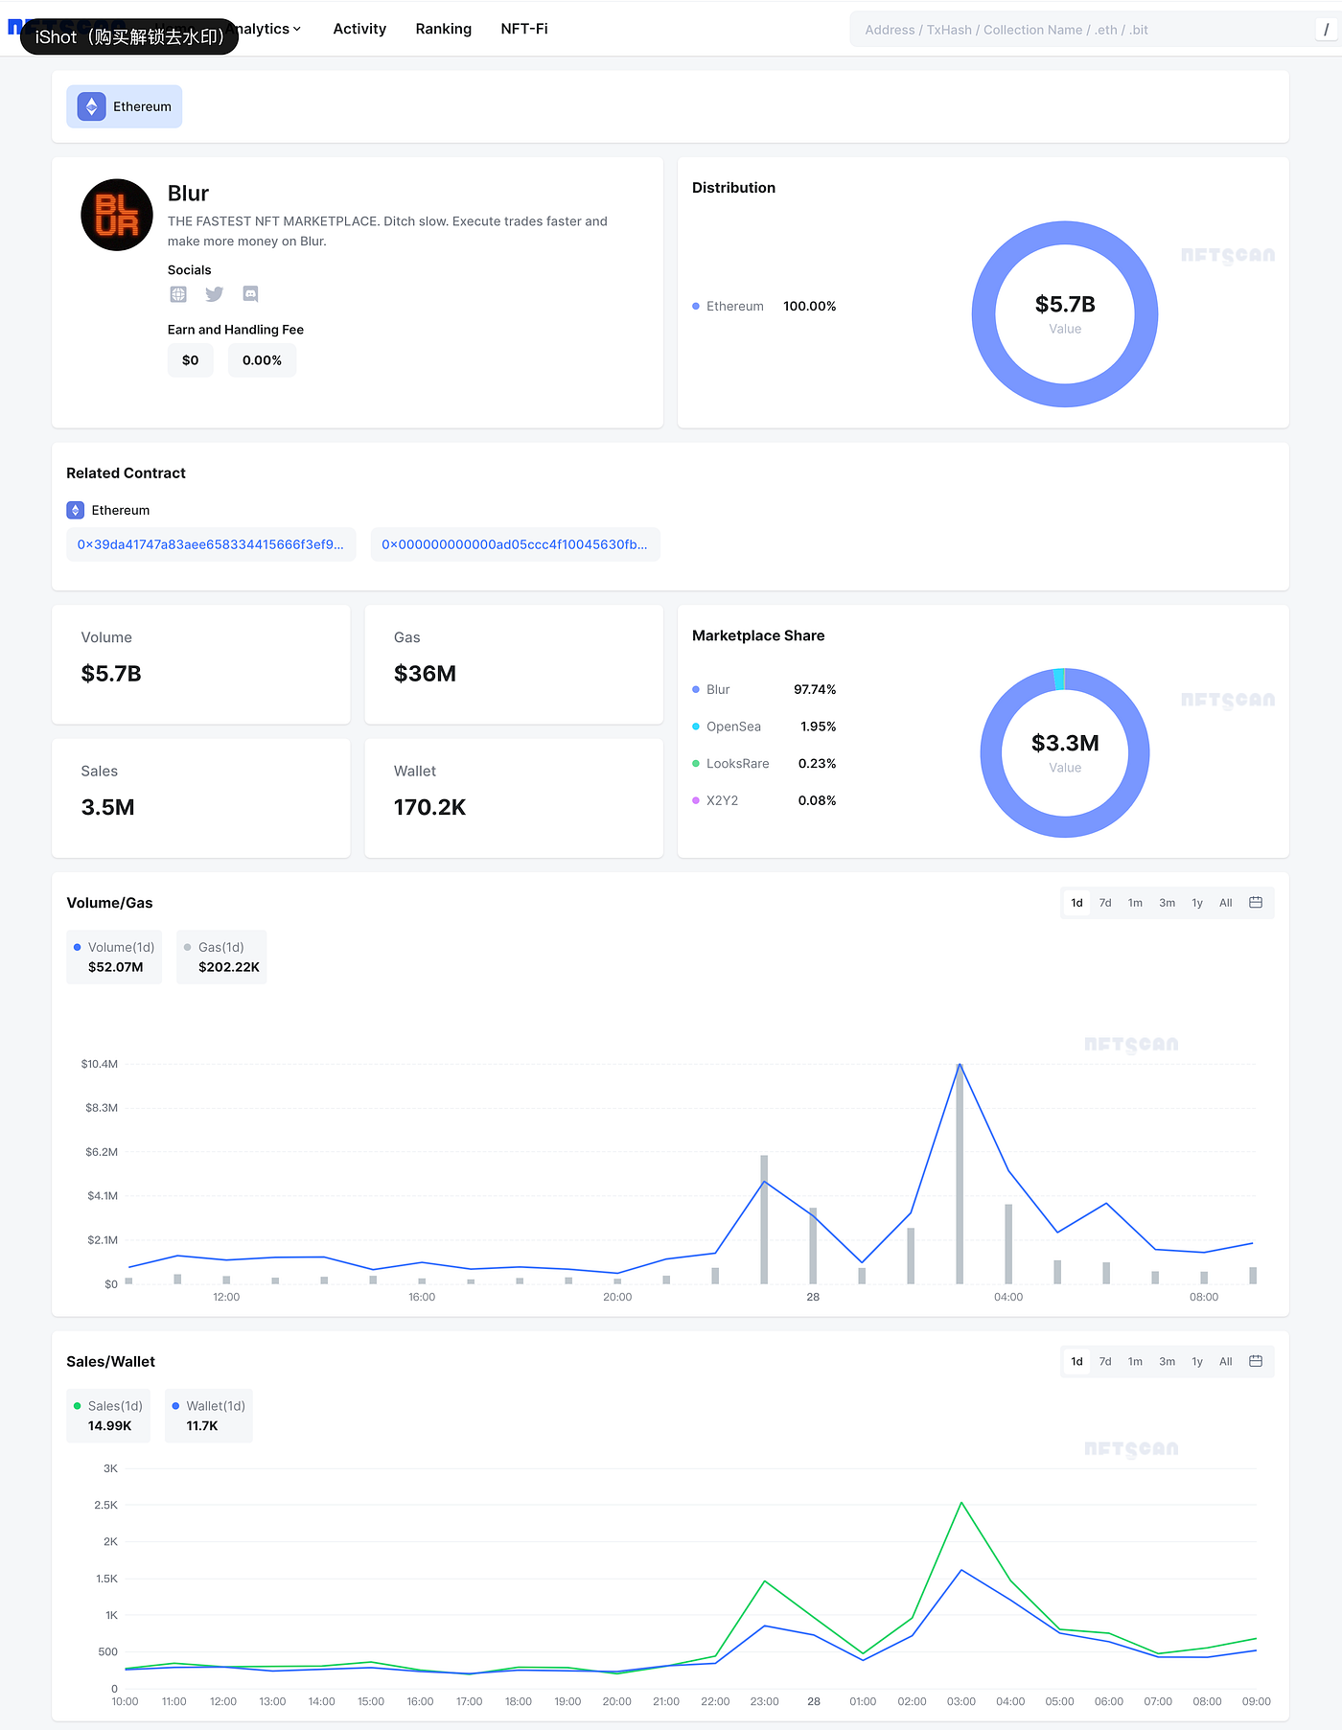Toggle the Sales(1d) series legend

click(108, 1416)
